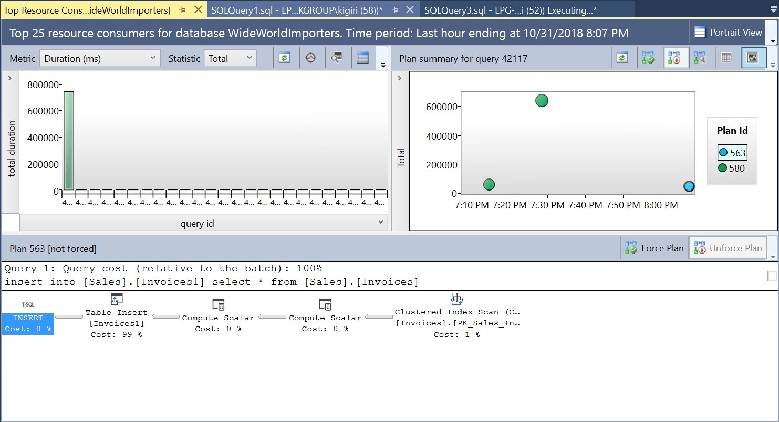The image size is (779, 422).
Task: Compare plans using the plan summary toolbar icon
Action: coord(700,58)
